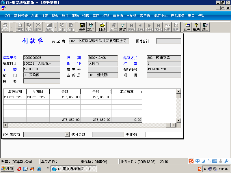
Task: Open the 往来 menu
Action: [45, 16]
